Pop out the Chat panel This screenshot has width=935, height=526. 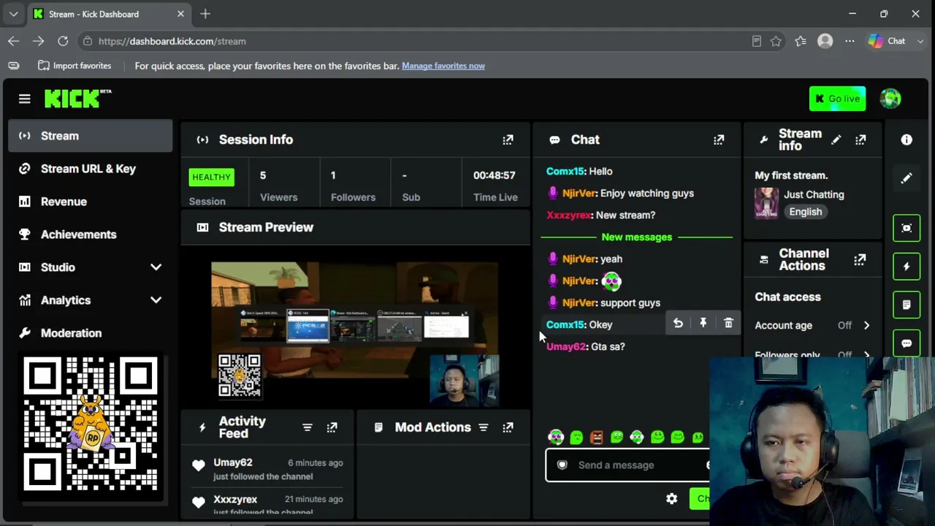pos(719,140)
